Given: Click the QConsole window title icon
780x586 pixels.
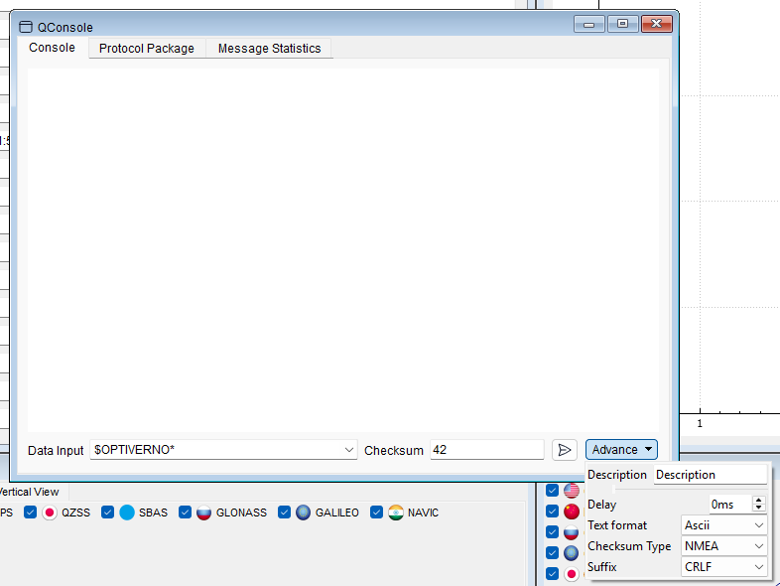Looking at the screenshot, I should click(x=26, y=28).
